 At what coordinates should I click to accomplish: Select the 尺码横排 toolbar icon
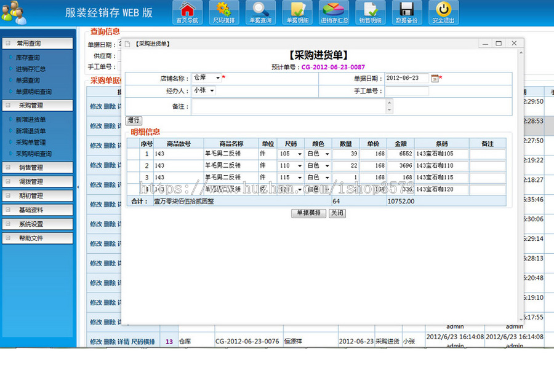tap(223, 12)
